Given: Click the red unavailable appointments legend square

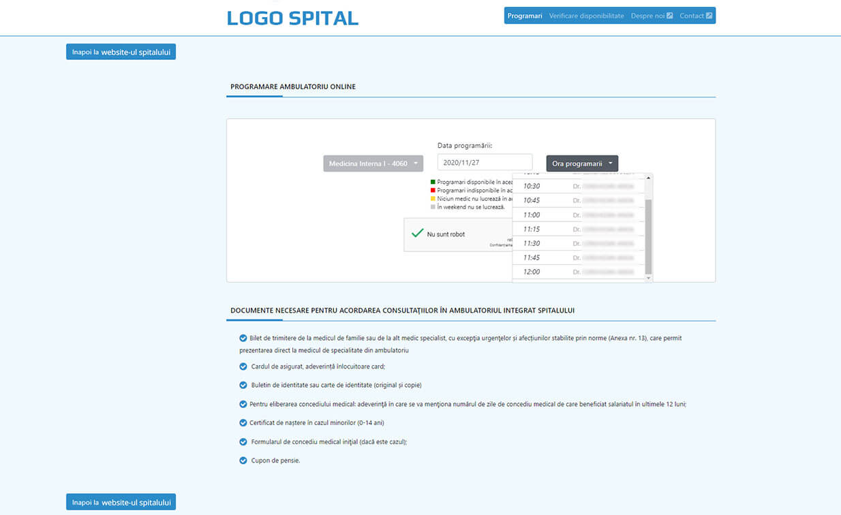Looking at the screenshot, I should click(x=433, y=190).
